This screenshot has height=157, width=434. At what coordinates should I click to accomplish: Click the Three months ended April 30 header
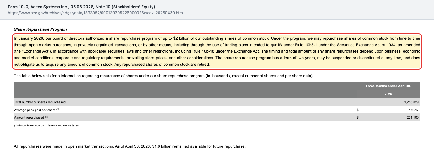388,86
